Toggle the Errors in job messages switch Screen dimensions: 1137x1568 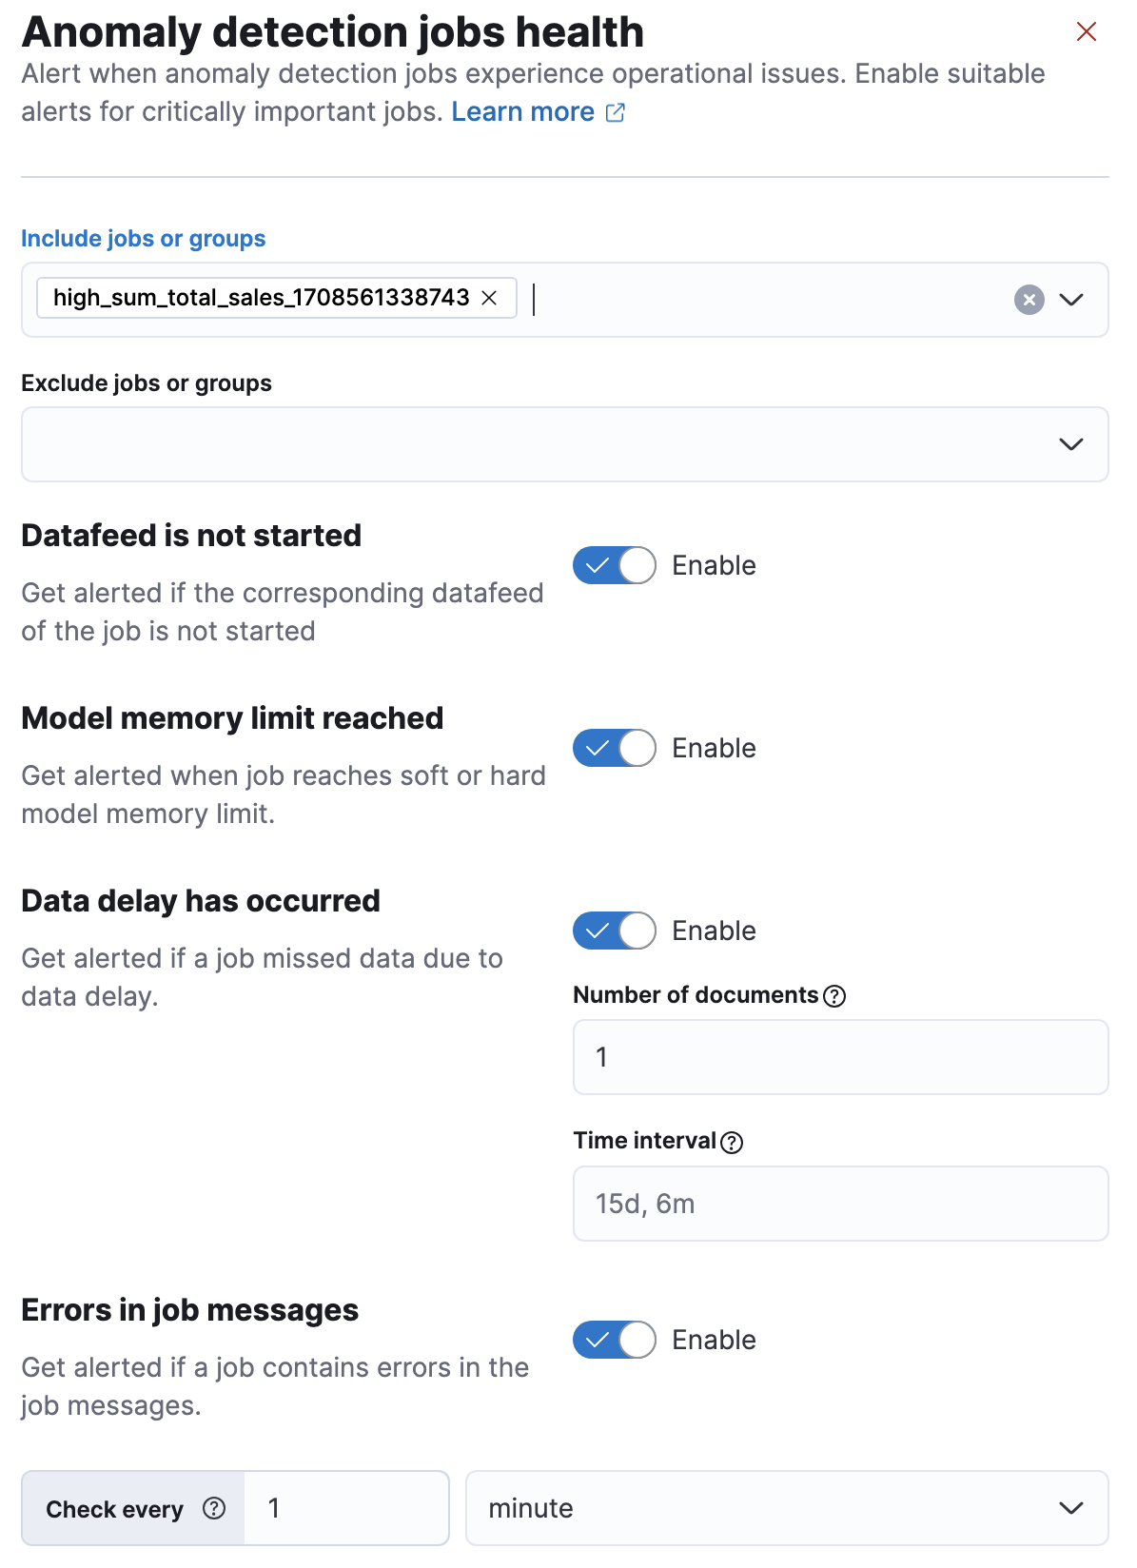(614, 1340)
